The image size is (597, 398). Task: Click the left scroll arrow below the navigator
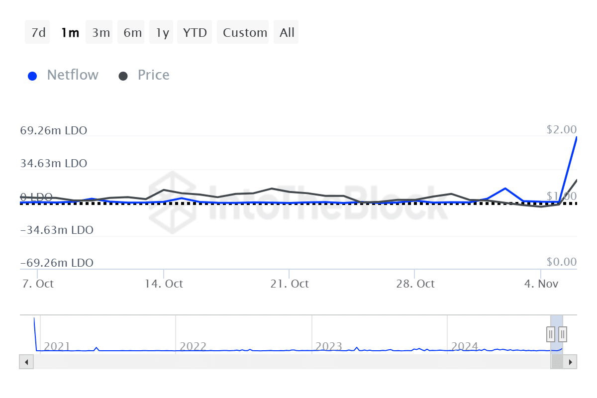[x=26, y=362]
